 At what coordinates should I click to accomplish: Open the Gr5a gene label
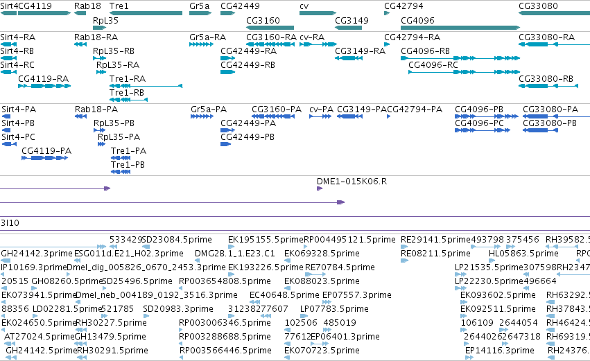pyautogui.click(x=200, y=6)
